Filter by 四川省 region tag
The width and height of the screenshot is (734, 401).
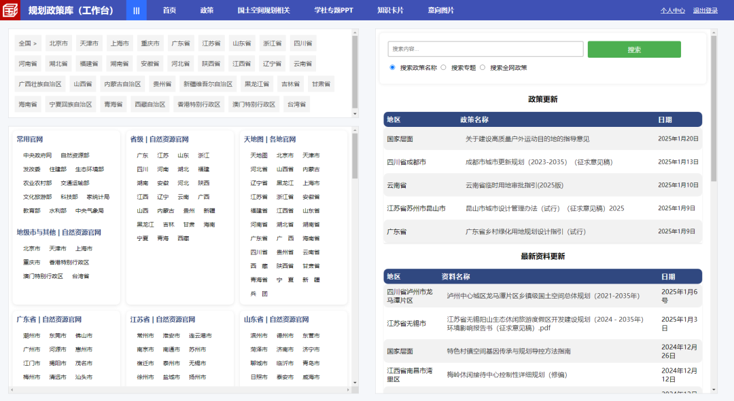tap(303, 43)
